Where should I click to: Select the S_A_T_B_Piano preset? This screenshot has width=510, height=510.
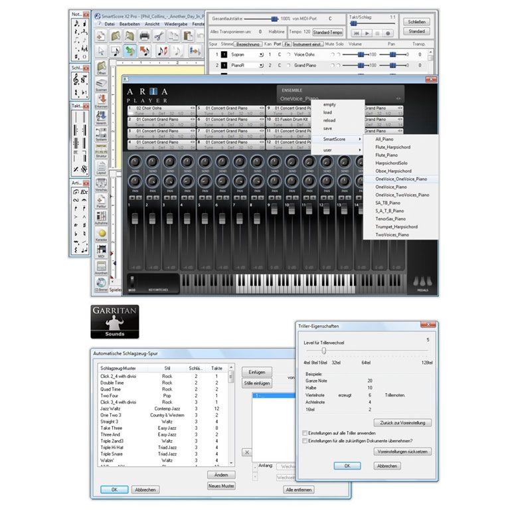(x=389, y=211)
